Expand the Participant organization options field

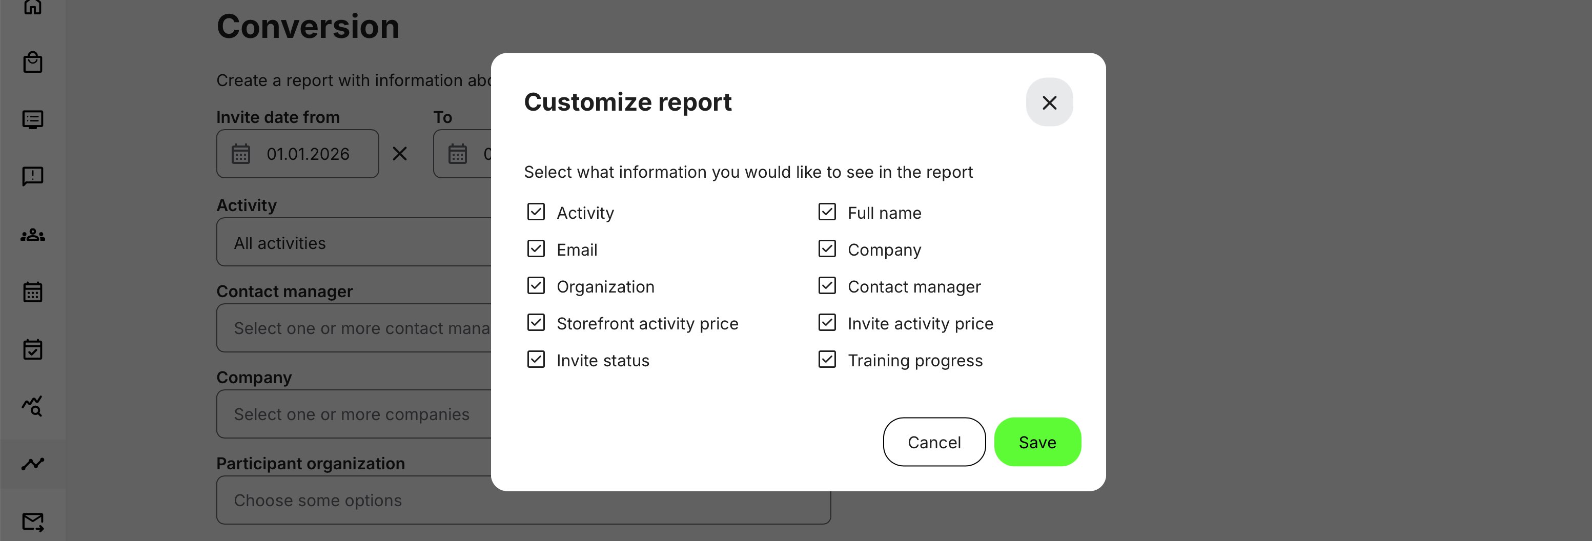tap(346, 500)
